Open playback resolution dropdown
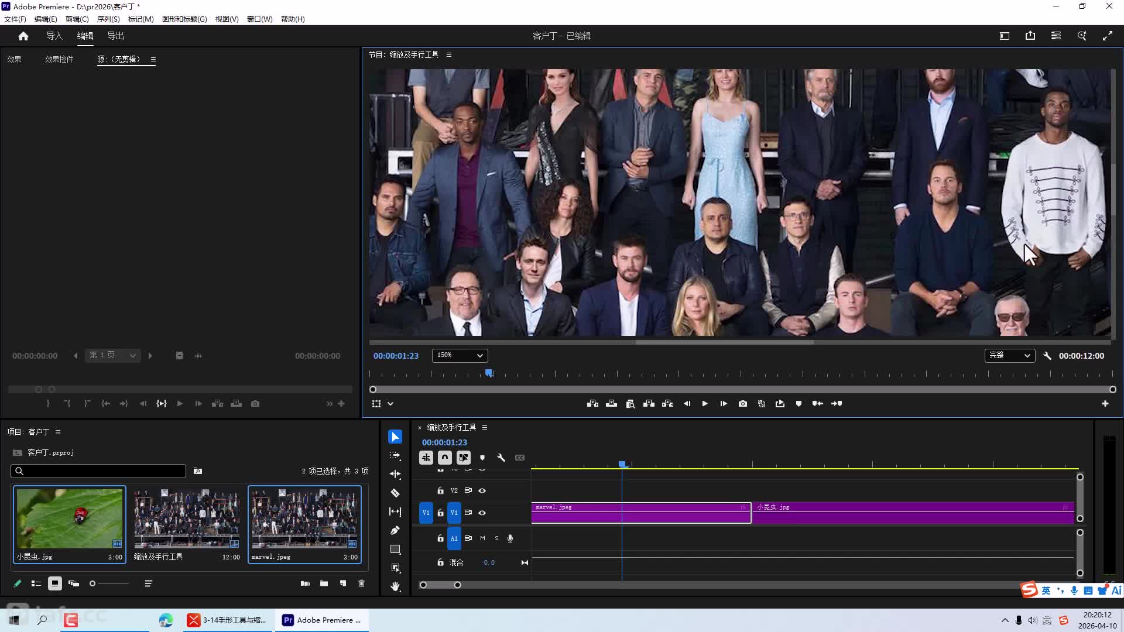 click(x=1010, y=355)
